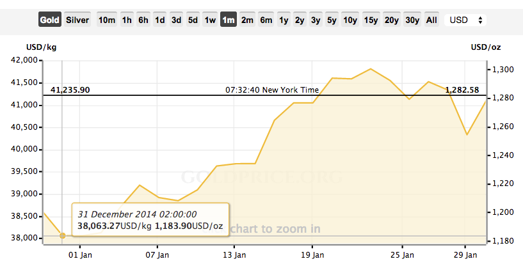View the 6m price history
Viewport: 523px width, 266px height.
[x=266, y=20]
